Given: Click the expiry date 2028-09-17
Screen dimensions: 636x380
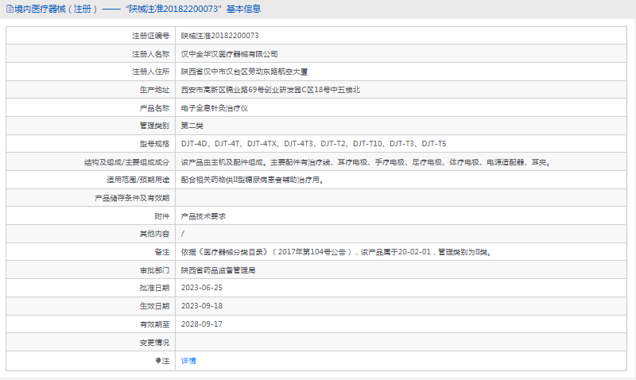Looking at the screenshot, I should pyautogui.click(x=202, y=324).
